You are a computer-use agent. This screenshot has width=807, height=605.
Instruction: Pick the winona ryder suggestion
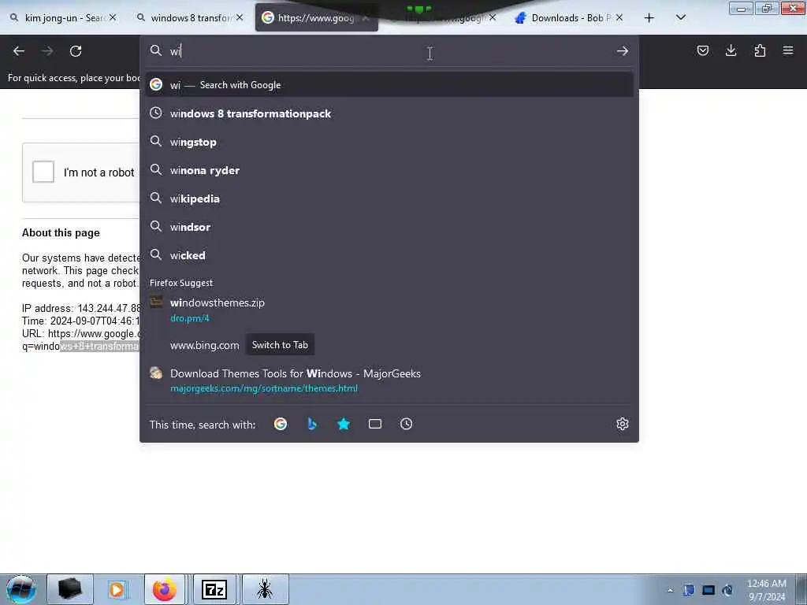(389, 170)
